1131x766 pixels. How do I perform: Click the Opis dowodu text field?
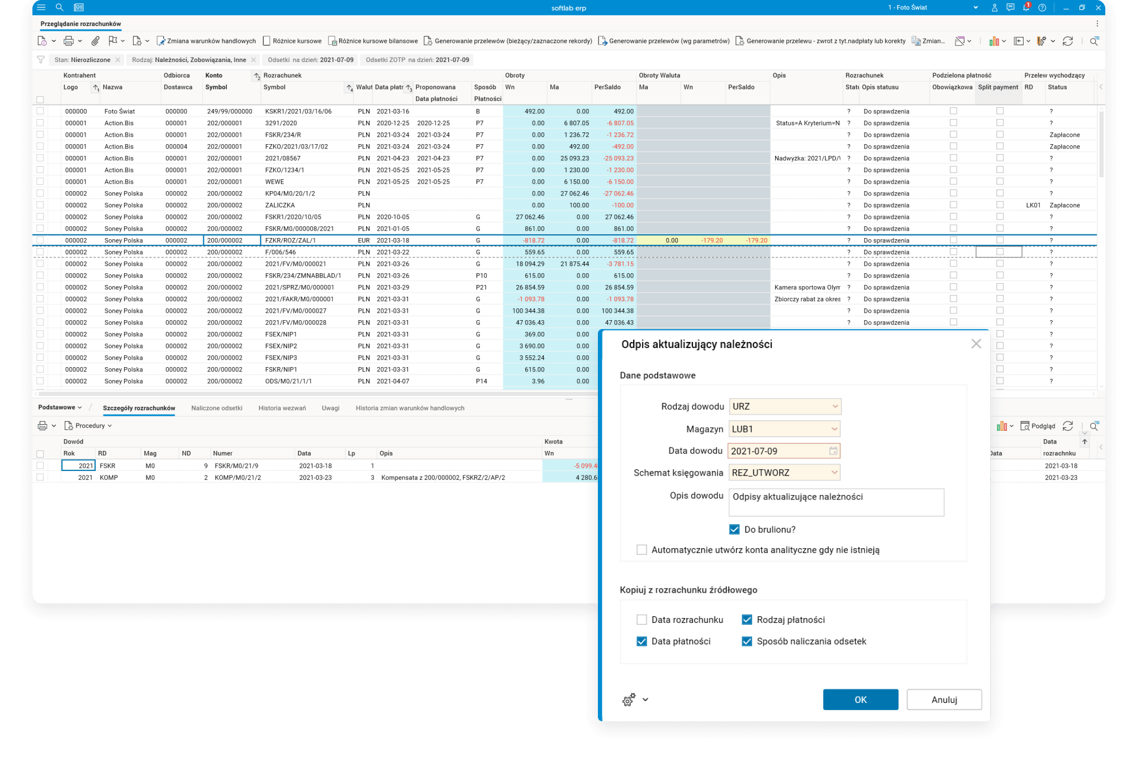click(836, 502)
